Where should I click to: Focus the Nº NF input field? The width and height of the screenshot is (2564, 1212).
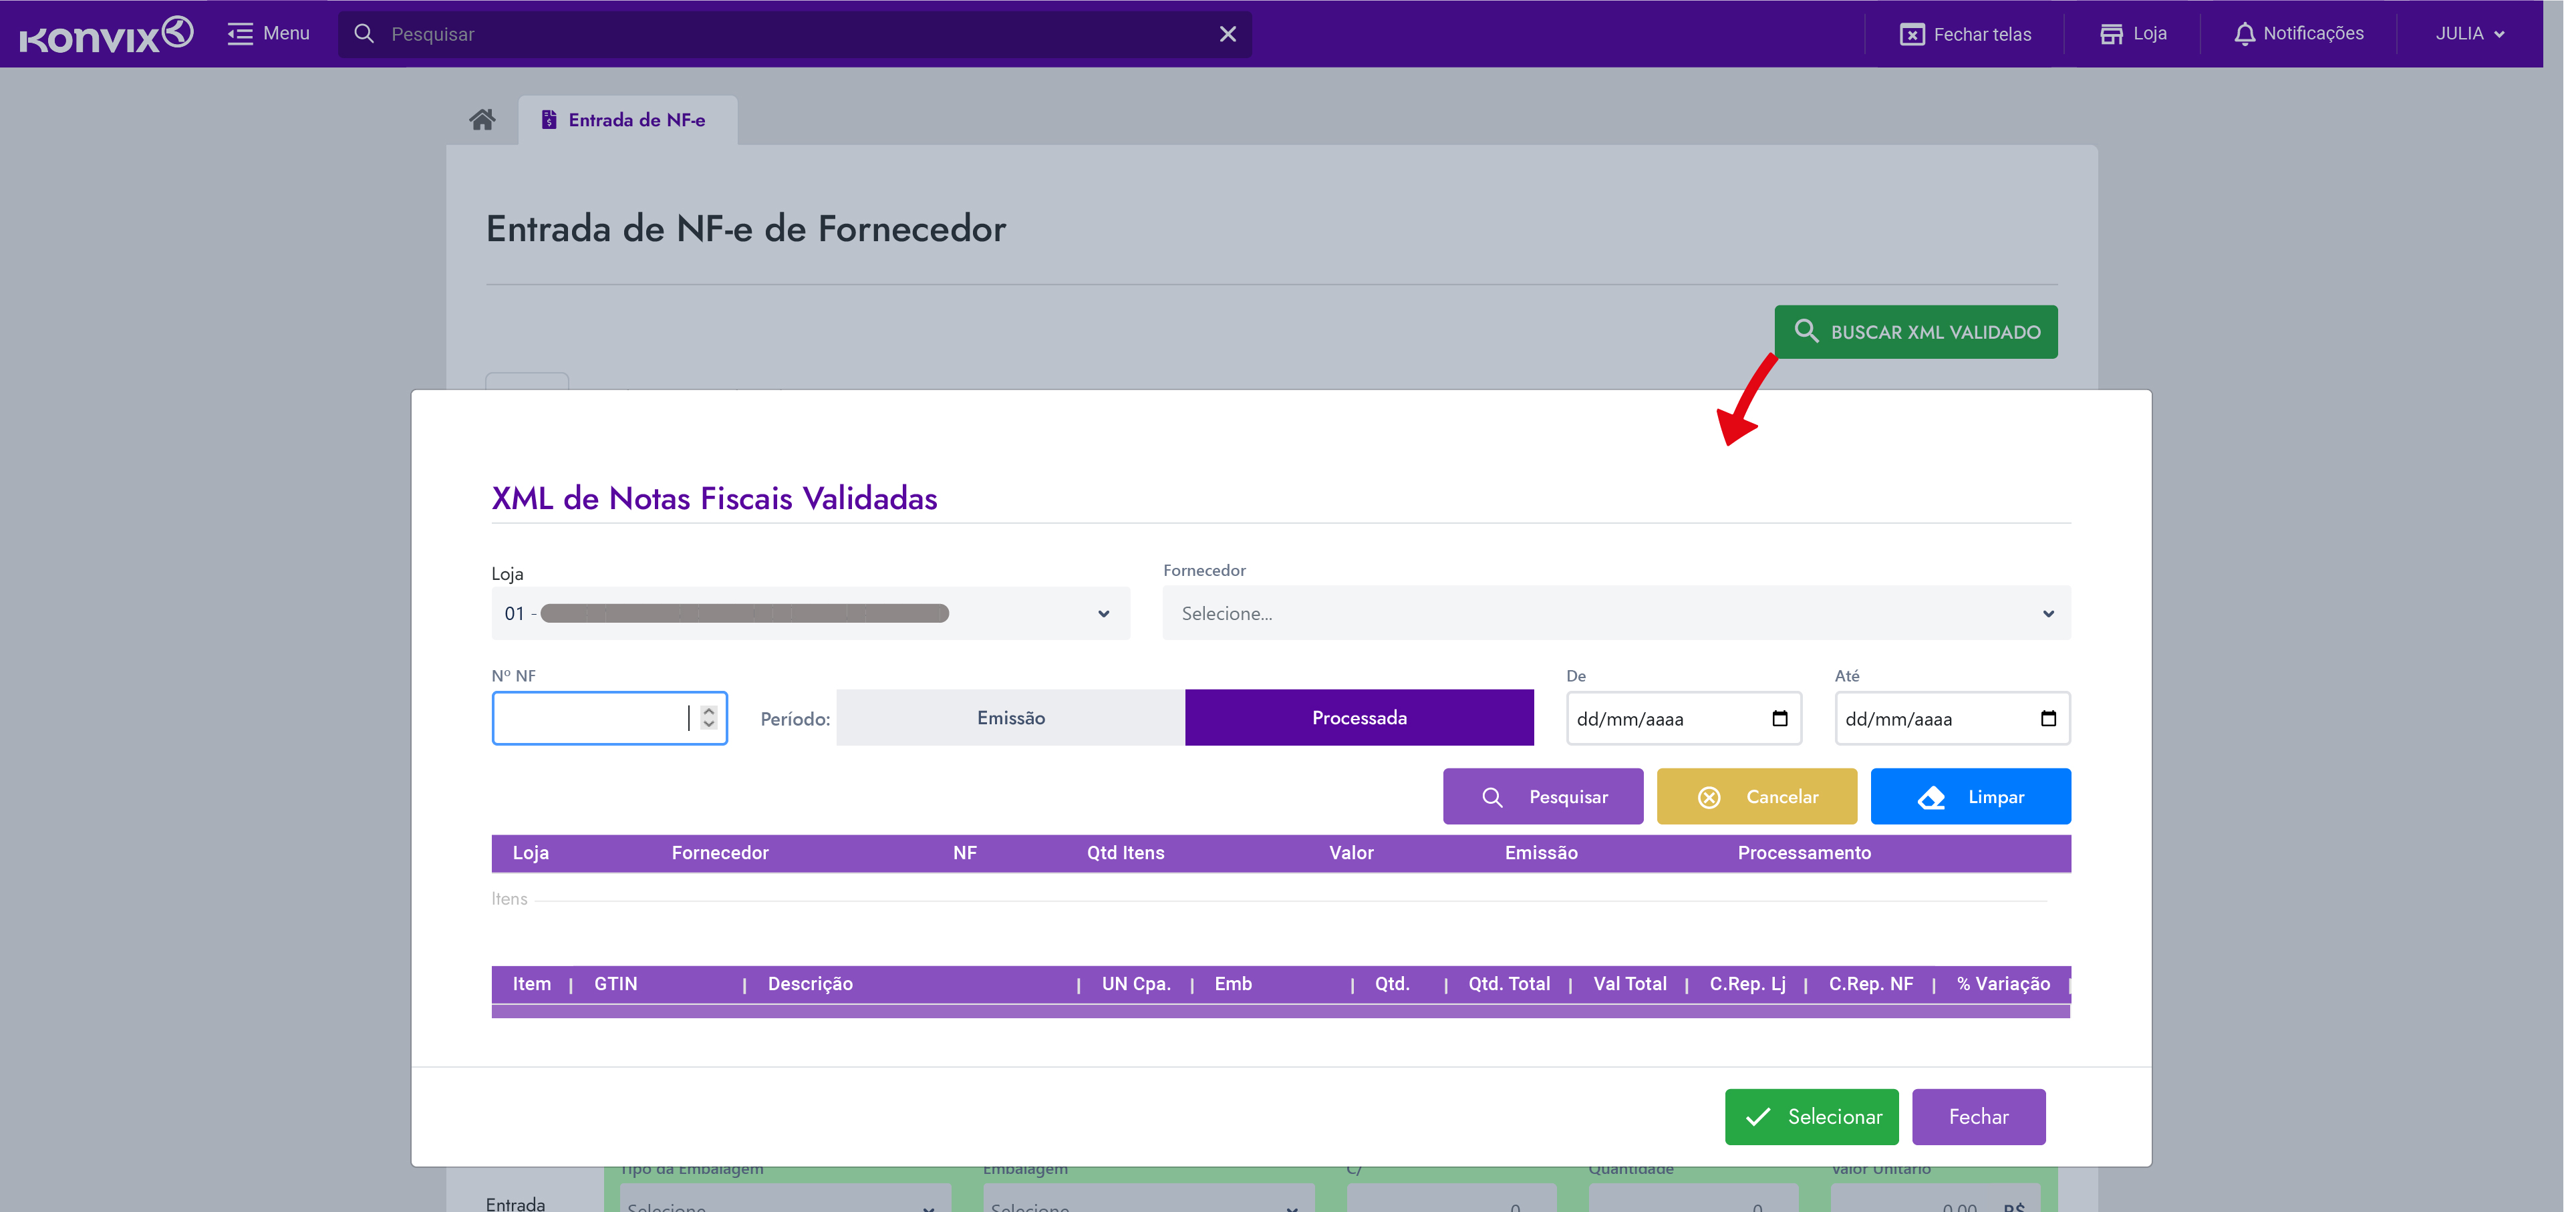click(589, 718)
